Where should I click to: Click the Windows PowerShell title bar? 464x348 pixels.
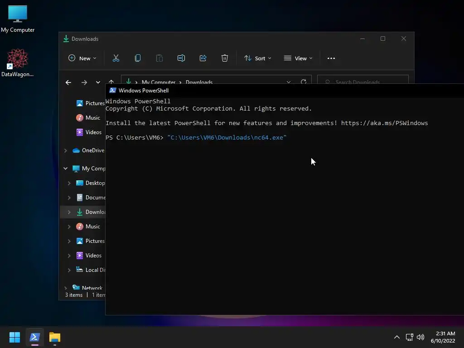[285, 91]
